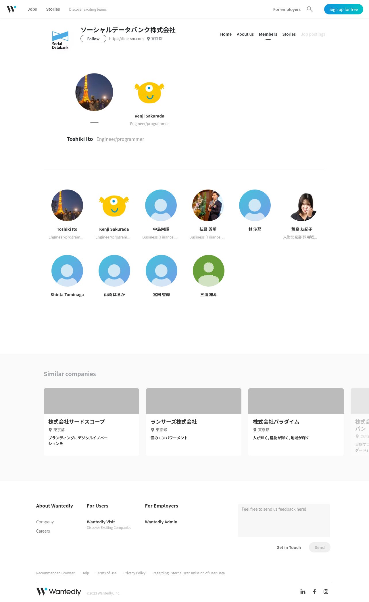369x602 pixels.
Task: Switch to company Home tab
Action: click(x=226, y=34)
